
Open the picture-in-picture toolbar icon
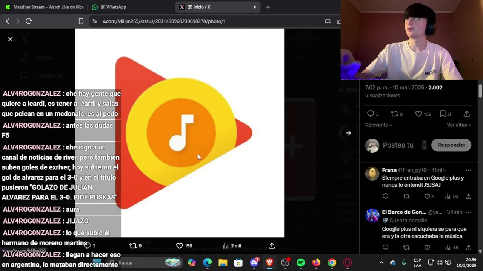(x=328, y=21)
